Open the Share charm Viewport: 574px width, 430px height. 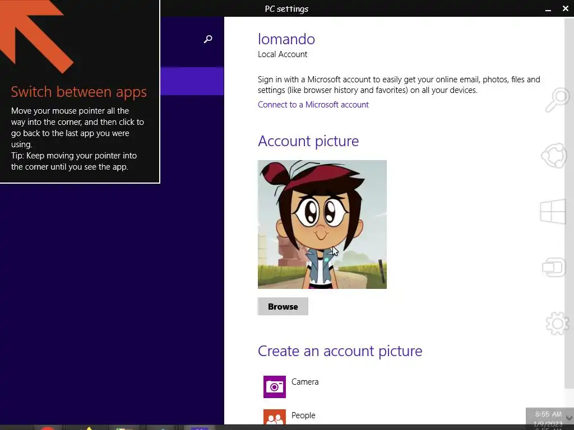click(554, 156)
